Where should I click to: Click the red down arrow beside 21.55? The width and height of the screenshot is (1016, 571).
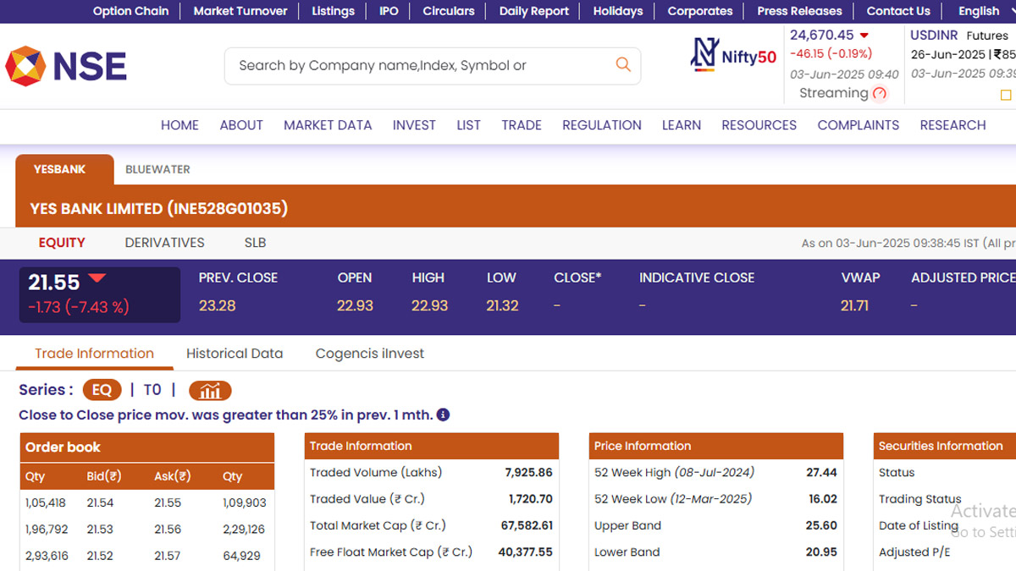(97, 278)
